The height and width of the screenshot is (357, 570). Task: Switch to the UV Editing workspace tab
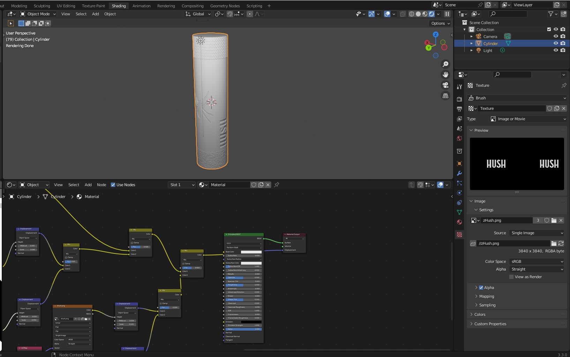coord(66,6)
